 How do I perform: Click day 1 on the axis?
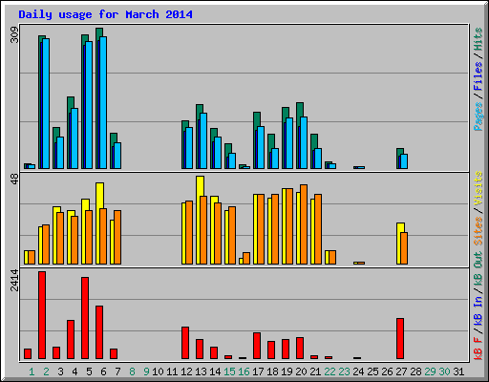[x=32, y=371]
